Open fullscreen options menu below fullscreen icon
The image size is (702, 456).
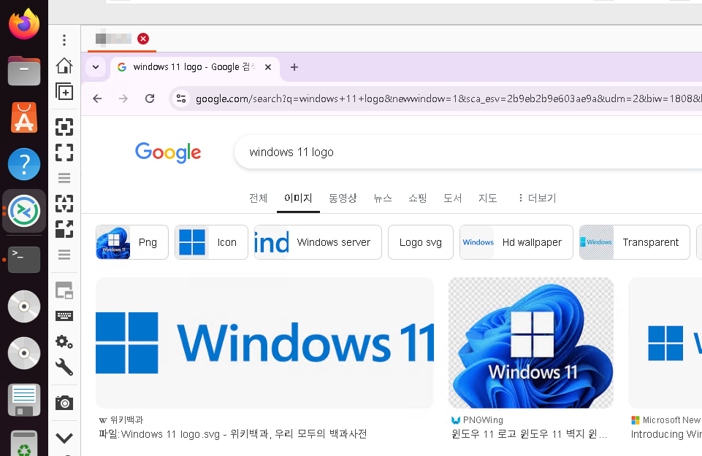point(64,178)
